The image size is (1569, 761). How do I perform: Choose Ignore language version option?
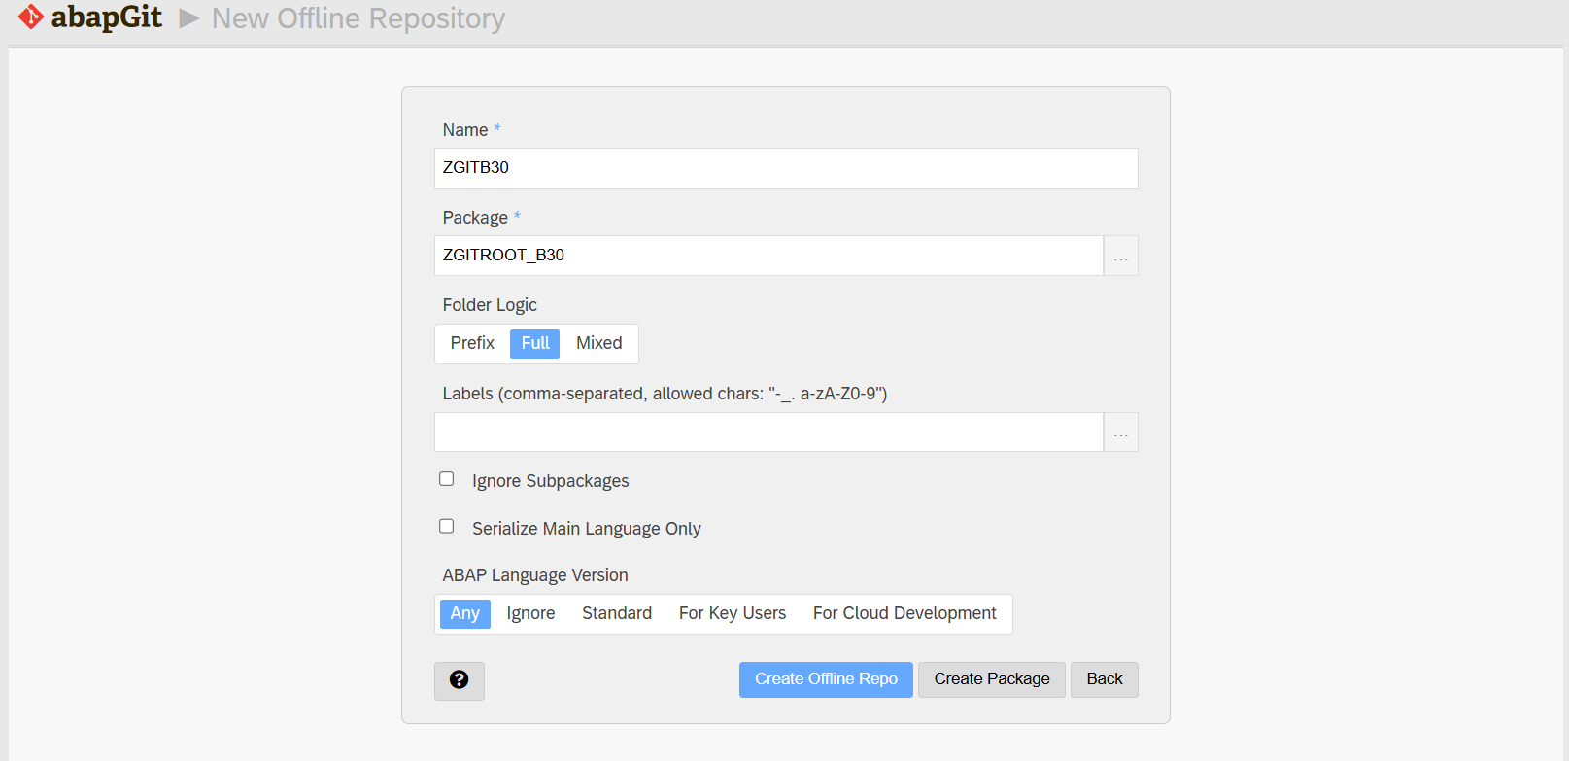[x=530, y=613]
